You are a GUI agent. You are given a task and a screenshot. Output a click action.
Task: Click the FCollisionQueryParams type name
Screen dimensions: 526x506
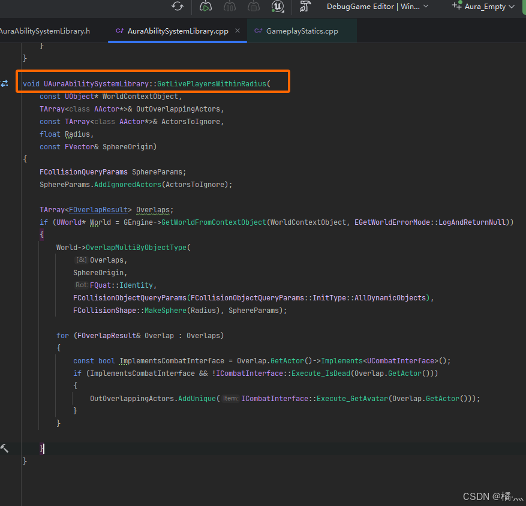[83, 172]
